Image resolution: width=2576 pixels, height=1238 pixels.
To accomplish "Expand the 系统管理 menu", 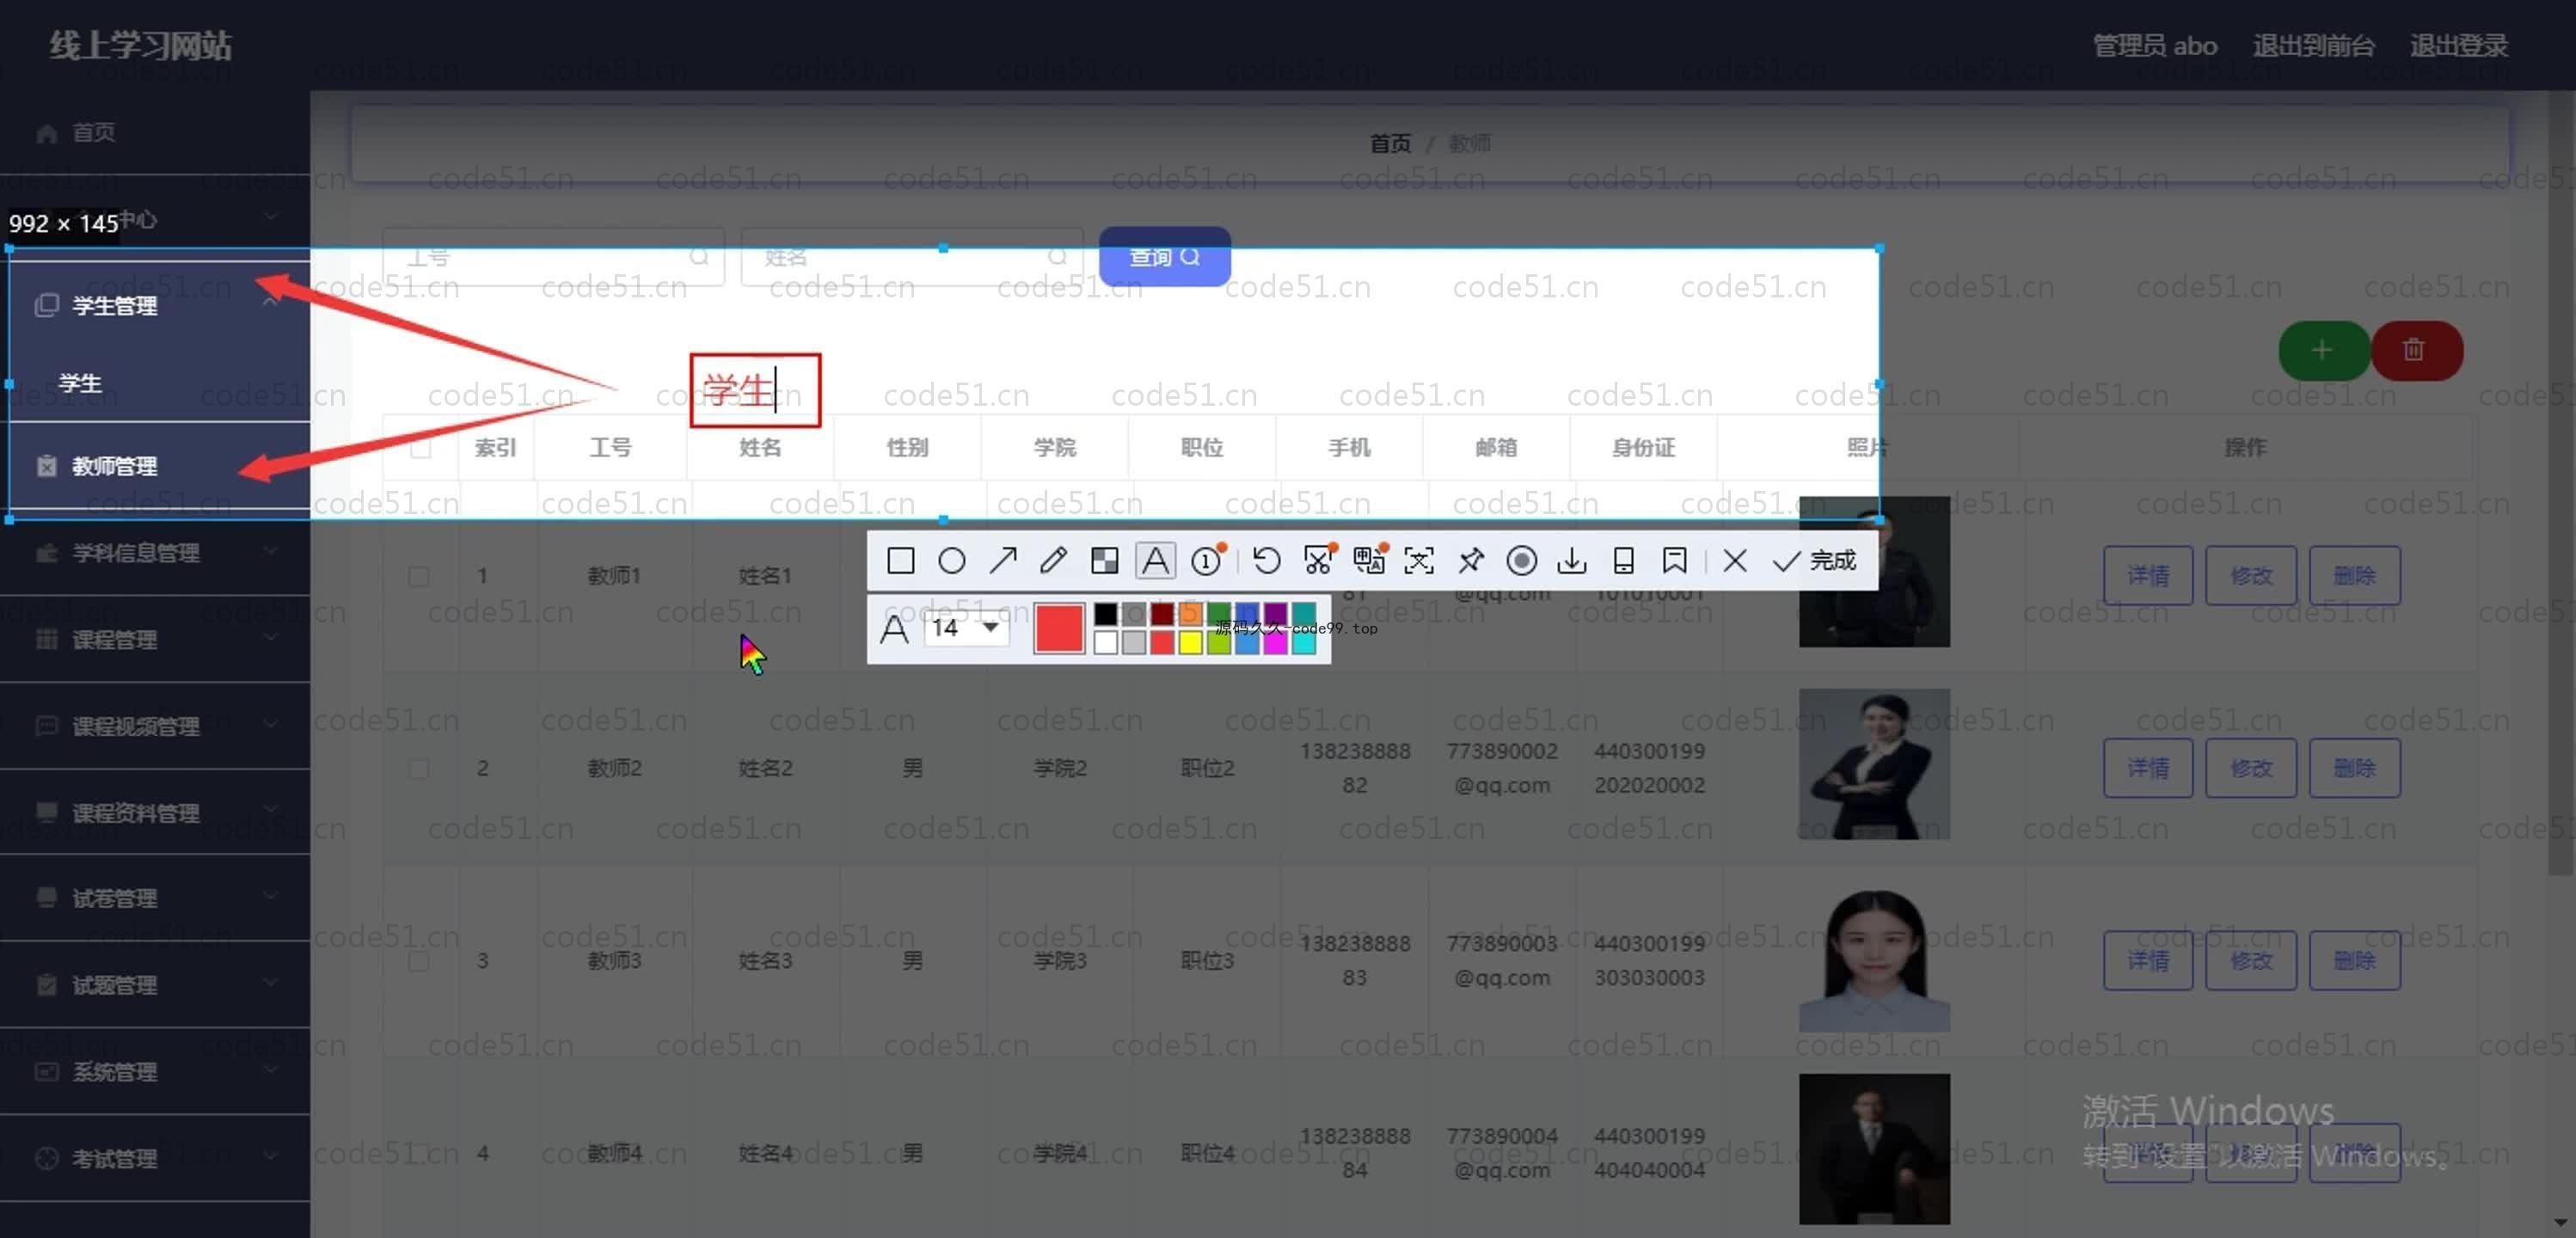I will pos(155,1072).
